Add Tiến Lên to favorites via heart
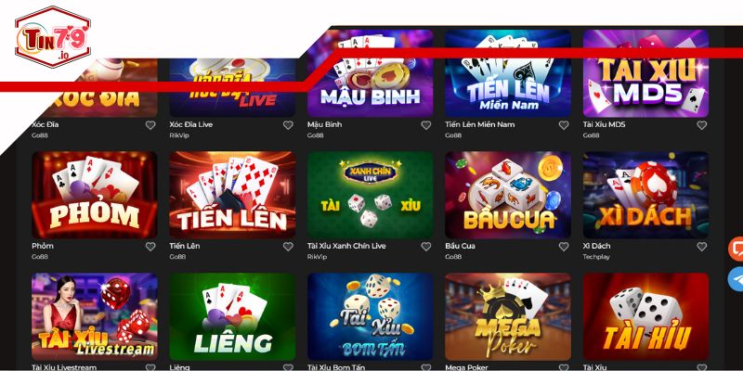 (288, 247)
